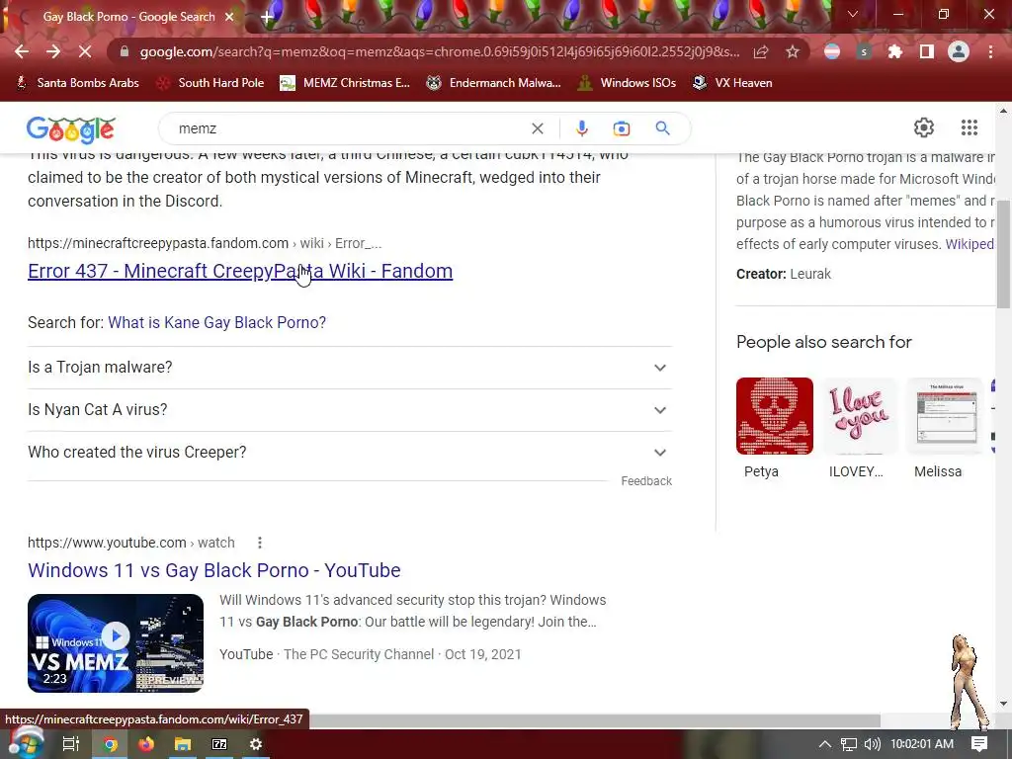Screen dimensions: 1012x759
Task: Open the tab search chevron
Action: coord(853,14)
